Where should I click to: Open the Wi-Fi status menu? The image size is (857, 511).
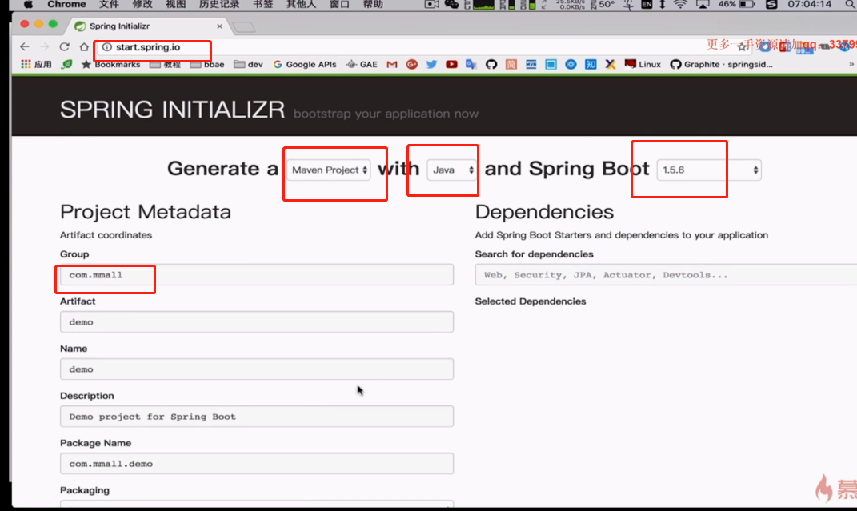click(680, 4)
